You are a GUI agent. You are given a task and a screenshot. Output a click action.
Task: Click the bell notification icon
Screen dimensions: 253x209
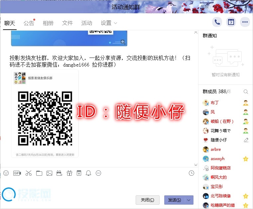(88, 173)
